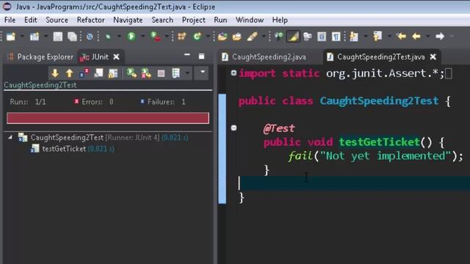Image resolution: width=470 pixels, height=264 pixels.
Task: Switch to the Package Explorer tab
Action: pos(40,57)
